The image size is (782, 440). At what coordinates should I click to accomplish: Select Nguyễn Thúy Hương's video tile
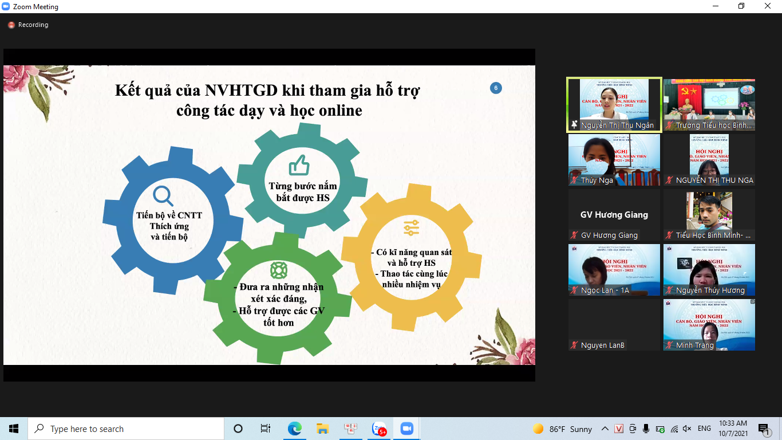709,270
